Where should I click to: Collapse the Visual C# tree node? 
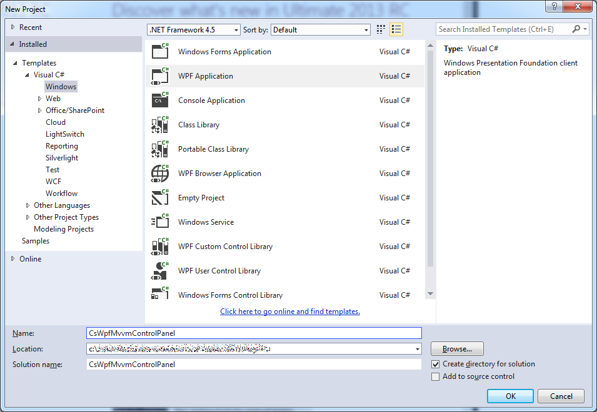coord(27,75)
